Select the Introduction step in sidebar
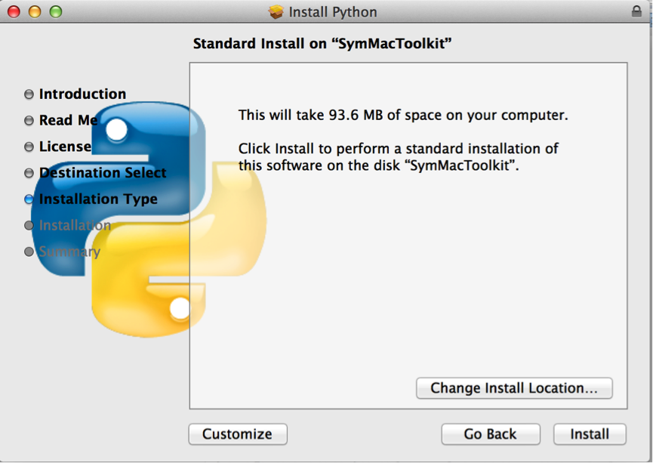The width and height of the screenshot is (653, 463). coord(82,94)
